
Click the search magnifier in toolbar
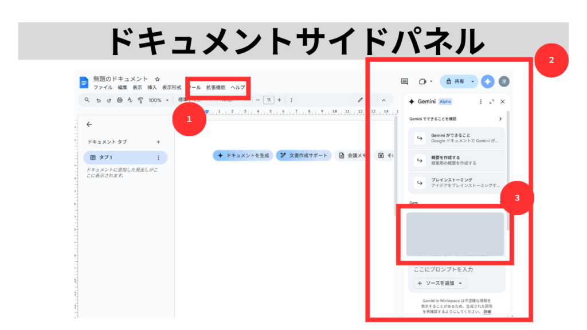coord(87,100)
